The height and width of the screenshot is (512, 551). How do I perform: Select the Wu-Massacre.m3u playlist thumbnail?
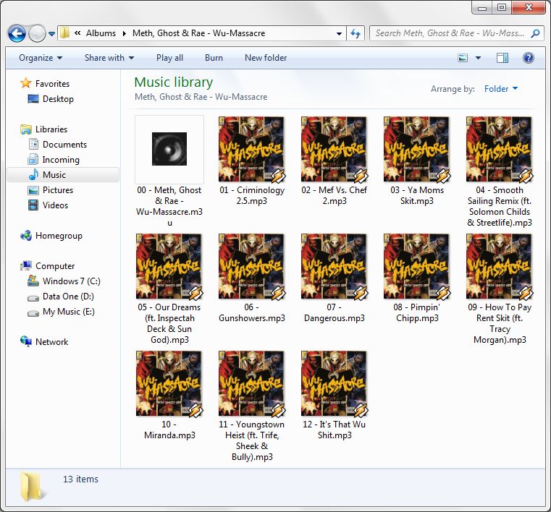coord(169,149)
